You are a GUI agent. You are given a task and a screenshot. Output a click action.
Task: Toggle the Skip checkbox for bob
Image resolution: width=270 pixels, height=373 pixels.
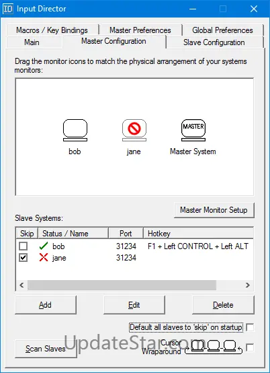click(x=24, y=246)
